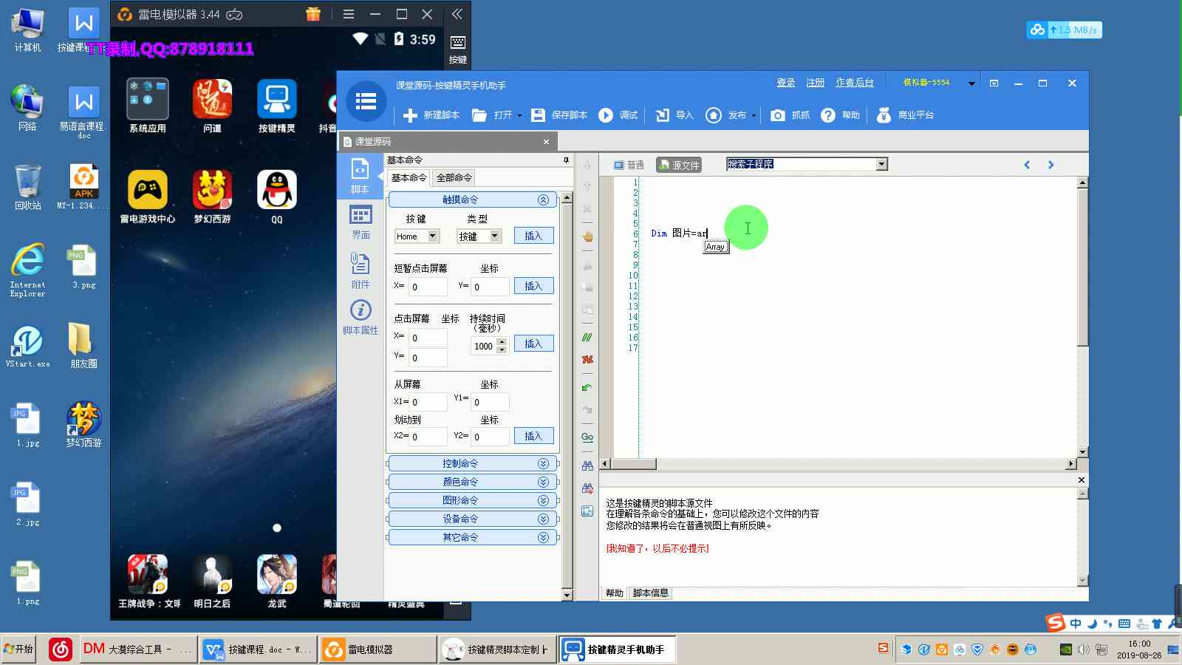1182x665 pixels.
Task: Select the 脚本信息 bottom tab
Action: 651,593
